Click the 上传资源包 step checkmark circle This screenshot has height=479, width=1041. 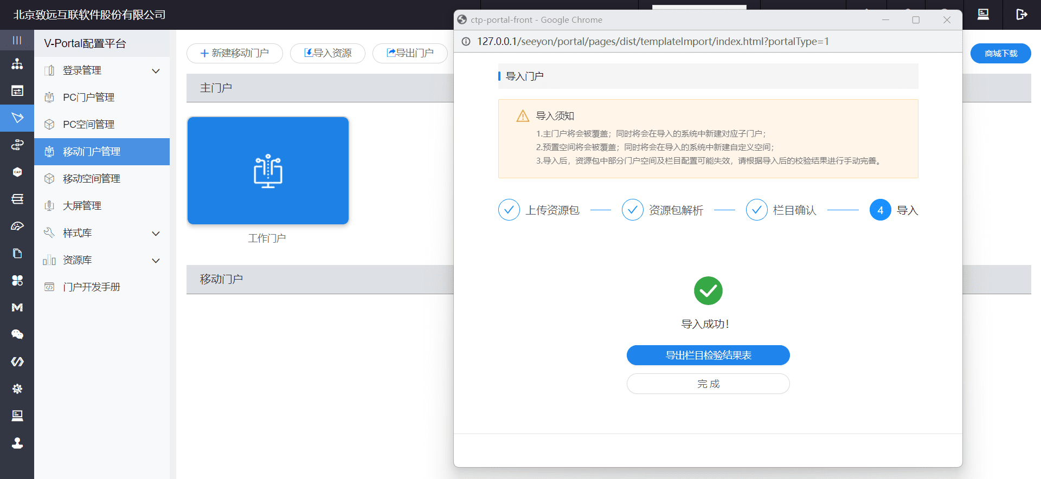(509, 210)
